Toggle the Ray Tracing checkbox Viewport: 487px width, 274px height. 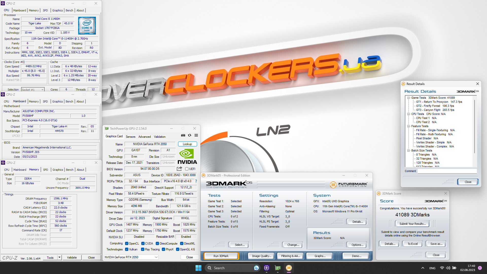point(143,249)
